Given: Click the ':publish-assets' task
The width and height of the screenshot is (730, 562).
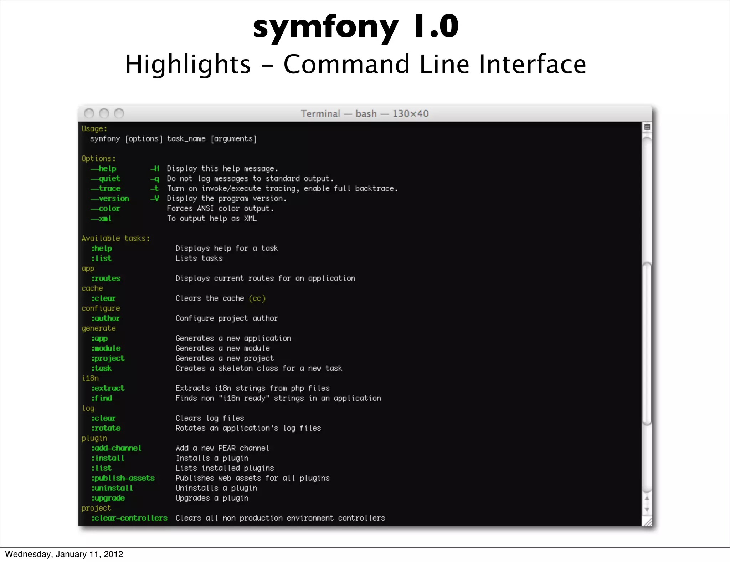Looking at the screenshot, I should [123, 478].
